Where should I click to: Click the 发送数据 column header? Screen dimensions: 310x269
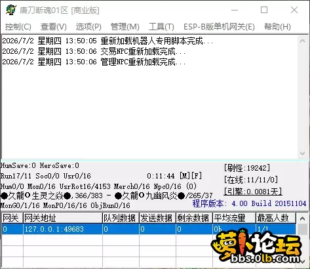click(157, 218)
